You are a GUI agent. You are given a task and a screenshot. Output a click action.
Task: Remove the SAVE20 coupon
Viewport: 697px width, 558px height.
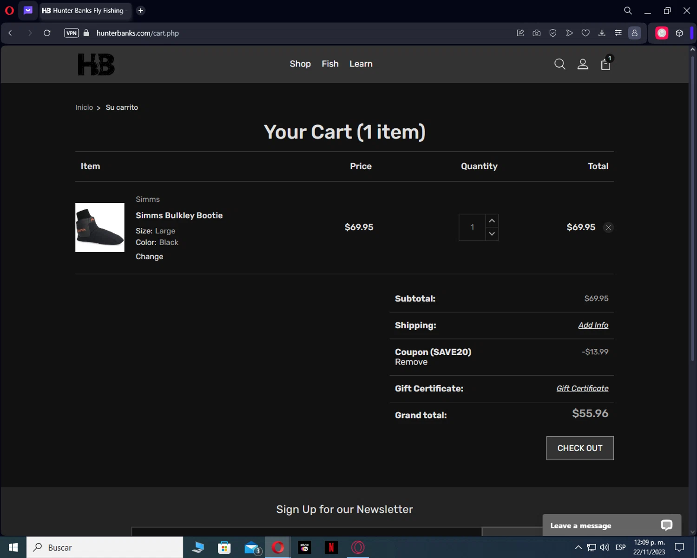pos(411,362)
